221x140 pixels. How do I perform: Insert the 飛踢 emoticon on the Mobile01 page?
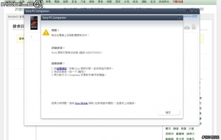[x=183, y=129]
